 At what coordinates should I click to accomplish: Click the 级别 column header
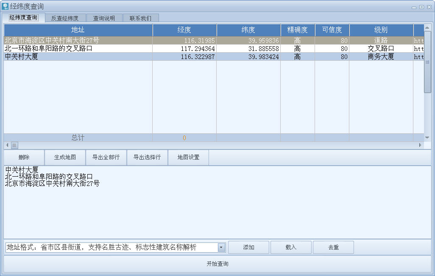click(x=381, y=30)
